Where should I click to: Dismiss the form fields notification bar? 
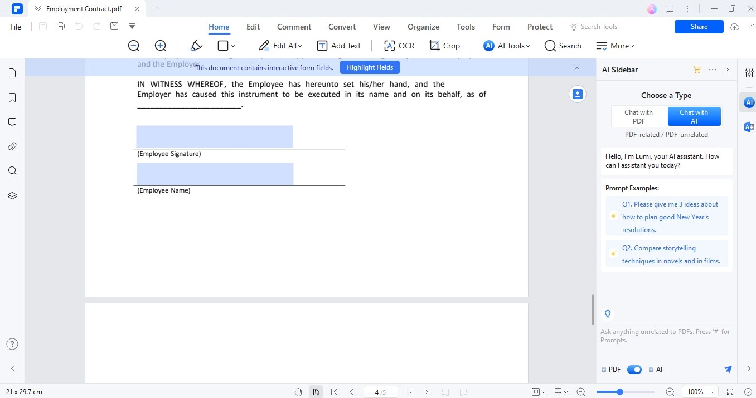pyautogui.click(x=577, y=67)
